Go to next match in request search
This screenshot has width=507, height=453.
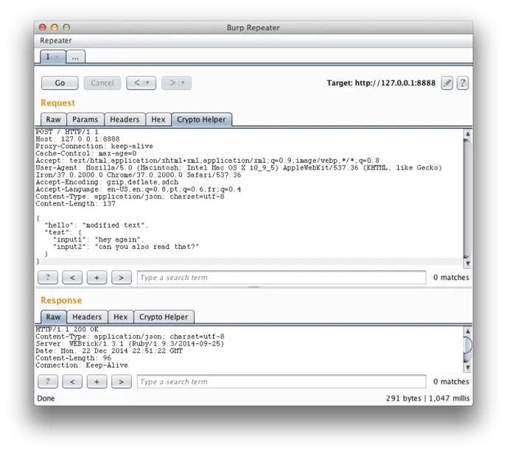(x=121, y=278)
